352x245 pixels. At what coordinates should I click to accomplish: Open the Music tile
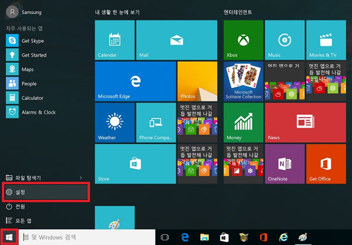[285, 40]
